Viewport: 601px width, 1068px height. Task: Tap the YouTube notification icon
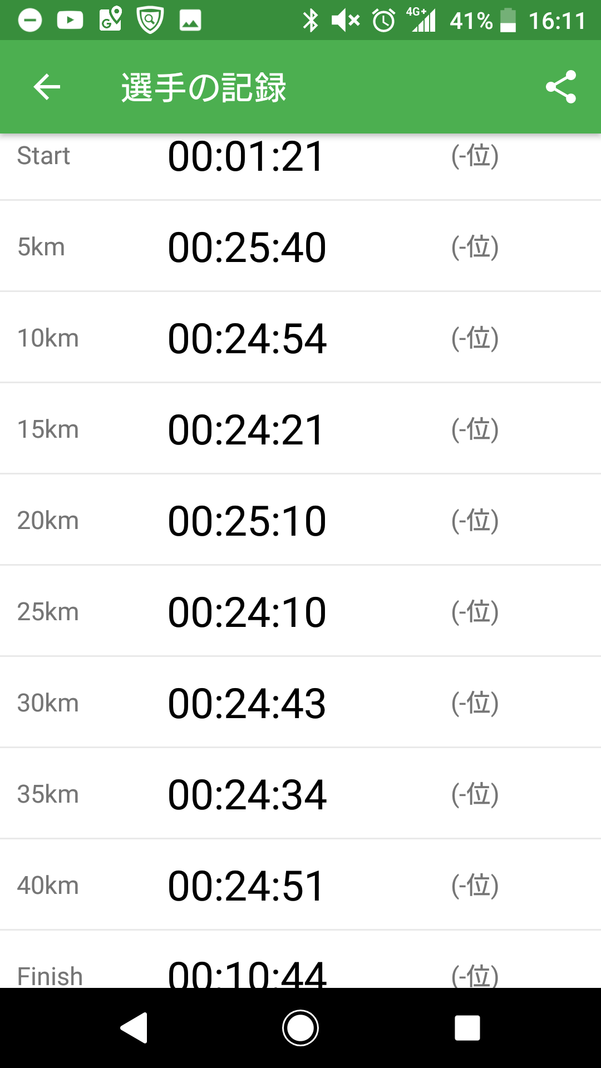(70, 21)
